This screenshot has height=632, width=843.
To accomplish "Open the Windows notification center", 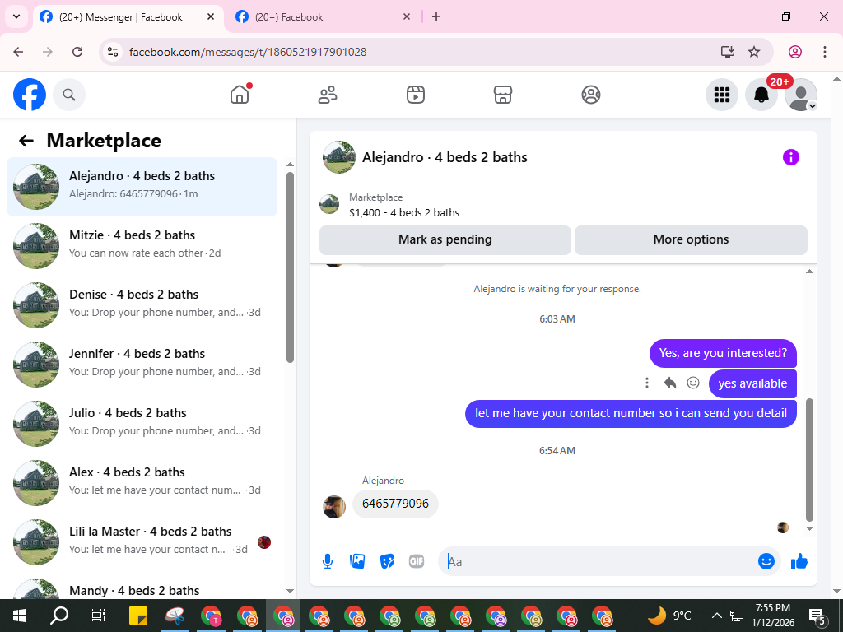I will click(x=817, y=616).
